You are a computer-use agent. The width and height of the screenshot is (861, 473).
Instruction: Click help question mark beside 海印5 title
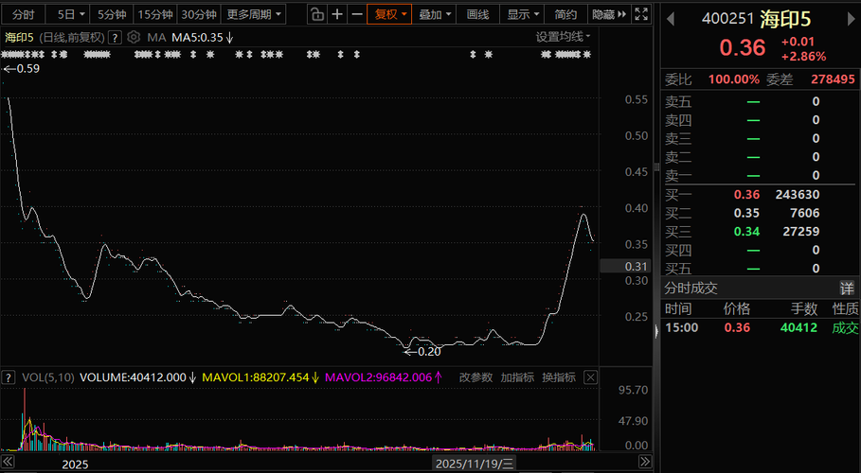(x=115, y=38)
